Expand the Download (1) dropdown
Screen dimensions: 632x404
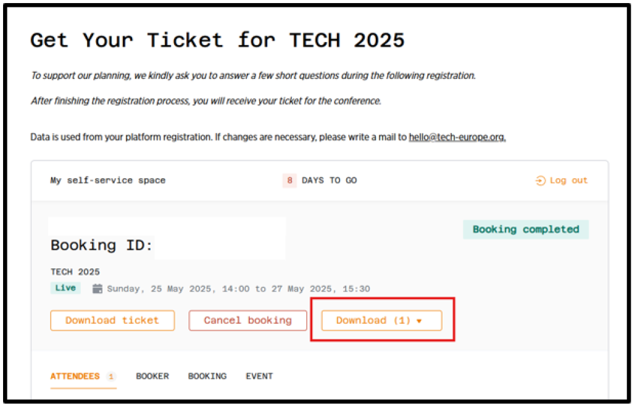pyautogui.click(x=381, y=321)
